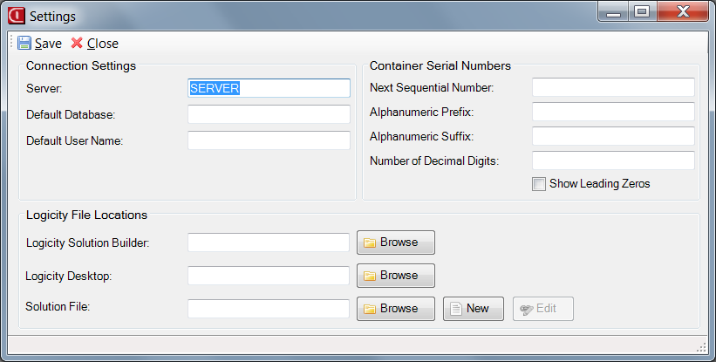Click the Alphanumeric Suffix input
Image resolution: width=716 pixels, height=362 pixels.
click(613, 136)
